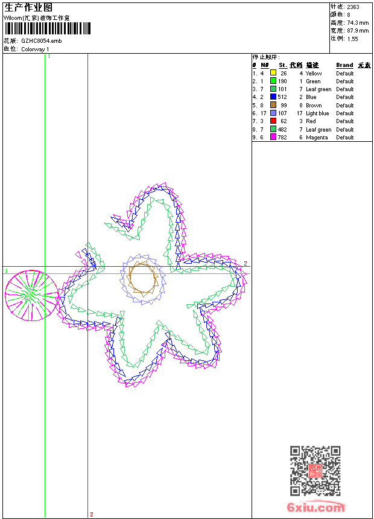Viewport: 374px width, 519px height.
Task: Click the QR code at the bottom right
Action: tap(315, 471)
